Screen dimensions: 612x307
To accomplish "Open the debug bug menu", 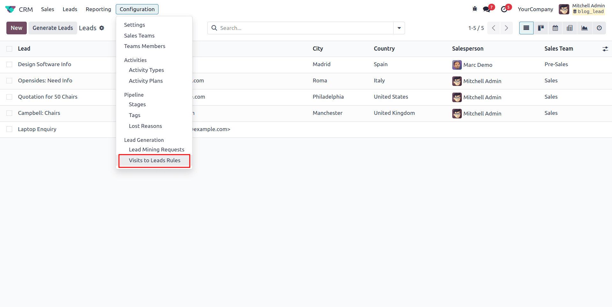I will 475,9.
